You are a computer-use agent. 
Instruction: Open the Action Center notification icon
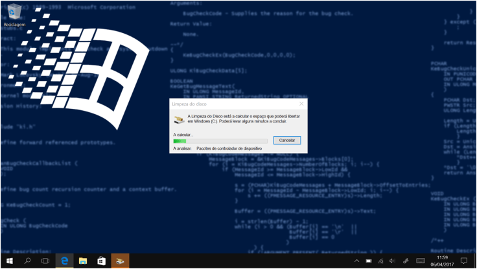(x=464, y=261)
